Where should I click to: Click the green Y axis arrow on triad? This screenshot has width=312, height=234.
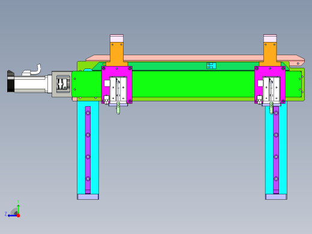tap(18, 209)
